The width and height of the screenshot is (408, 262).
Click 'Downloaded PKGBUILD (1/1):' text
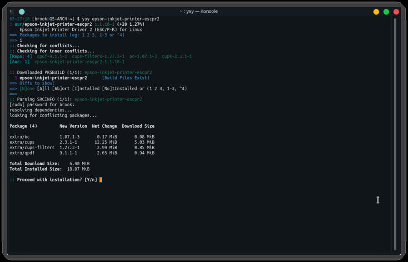[x=49, y=72]
